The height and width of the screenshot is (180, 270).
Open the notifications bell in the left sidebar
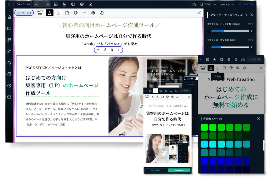9,63
